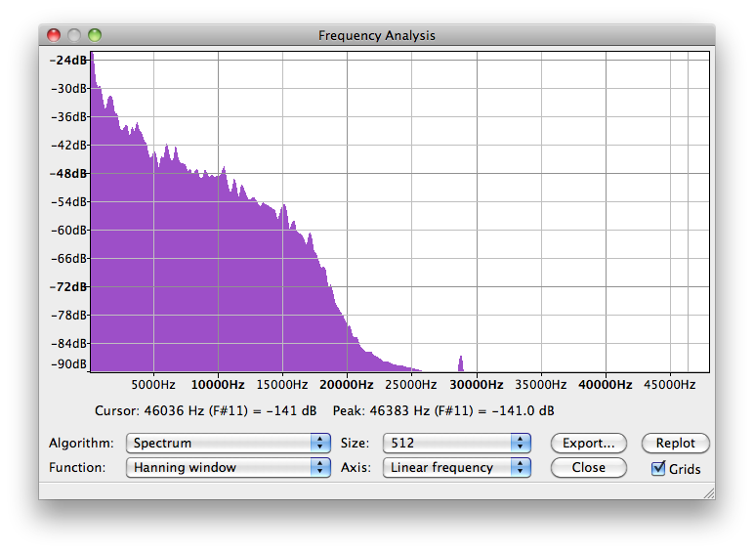Click the 10000Hz label on the frequency axis
Screen dimensions: 754x553
tap(218, 385)
